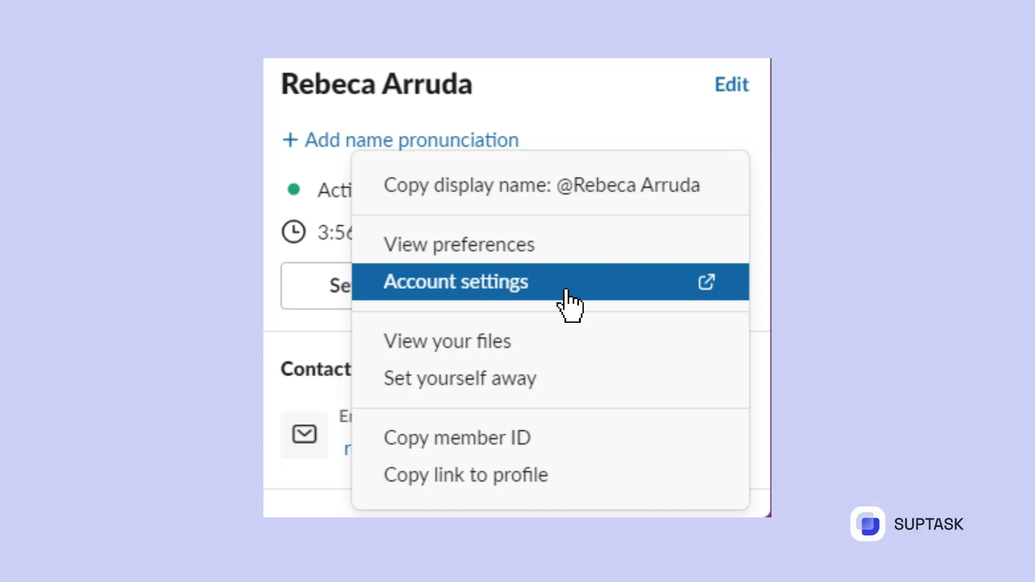Screen dimensions: 1035x582
Task: Select Account settings from the menu
Action: click(456, 281)
